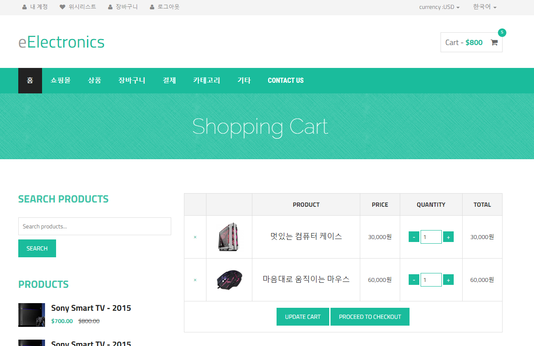Open the 한국어 language dropdown
Screen dimensions: 534x346
pos(485,7)
